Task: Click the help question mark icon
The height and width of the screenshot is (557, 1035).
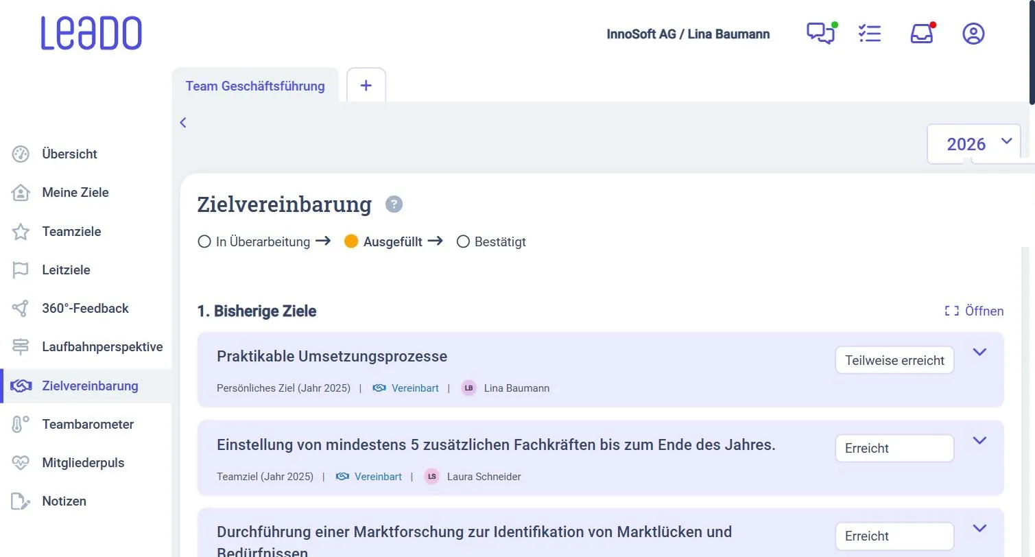Action: 394,204
